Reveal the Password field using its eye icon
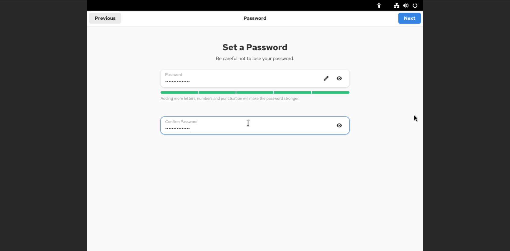 tap(339, 78)
